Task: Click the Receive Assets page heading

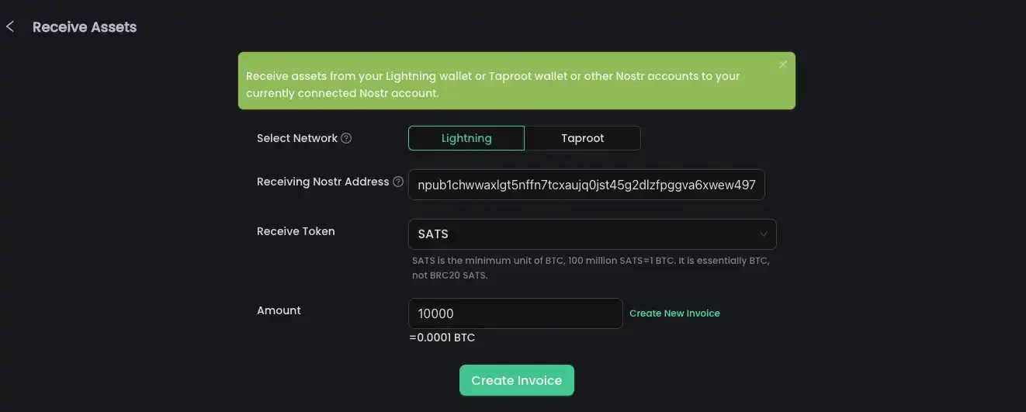Action: point(85,27)
